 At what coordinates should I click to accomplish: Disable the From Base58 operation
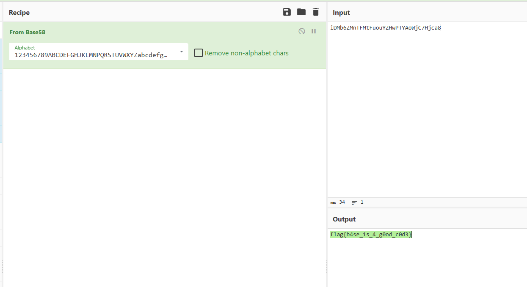pyautogui.click(x=302, y=31)
